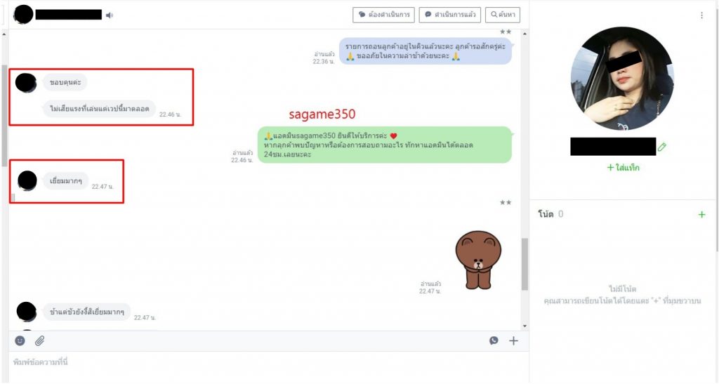Viewport: 719px width, 384px height.
Task: Click the pencil icon to edit contact name
Action: [x=661, y=147]
